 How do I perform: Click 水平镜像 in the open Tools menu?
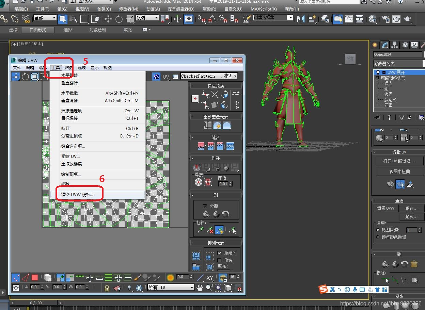tap(69, 93)
